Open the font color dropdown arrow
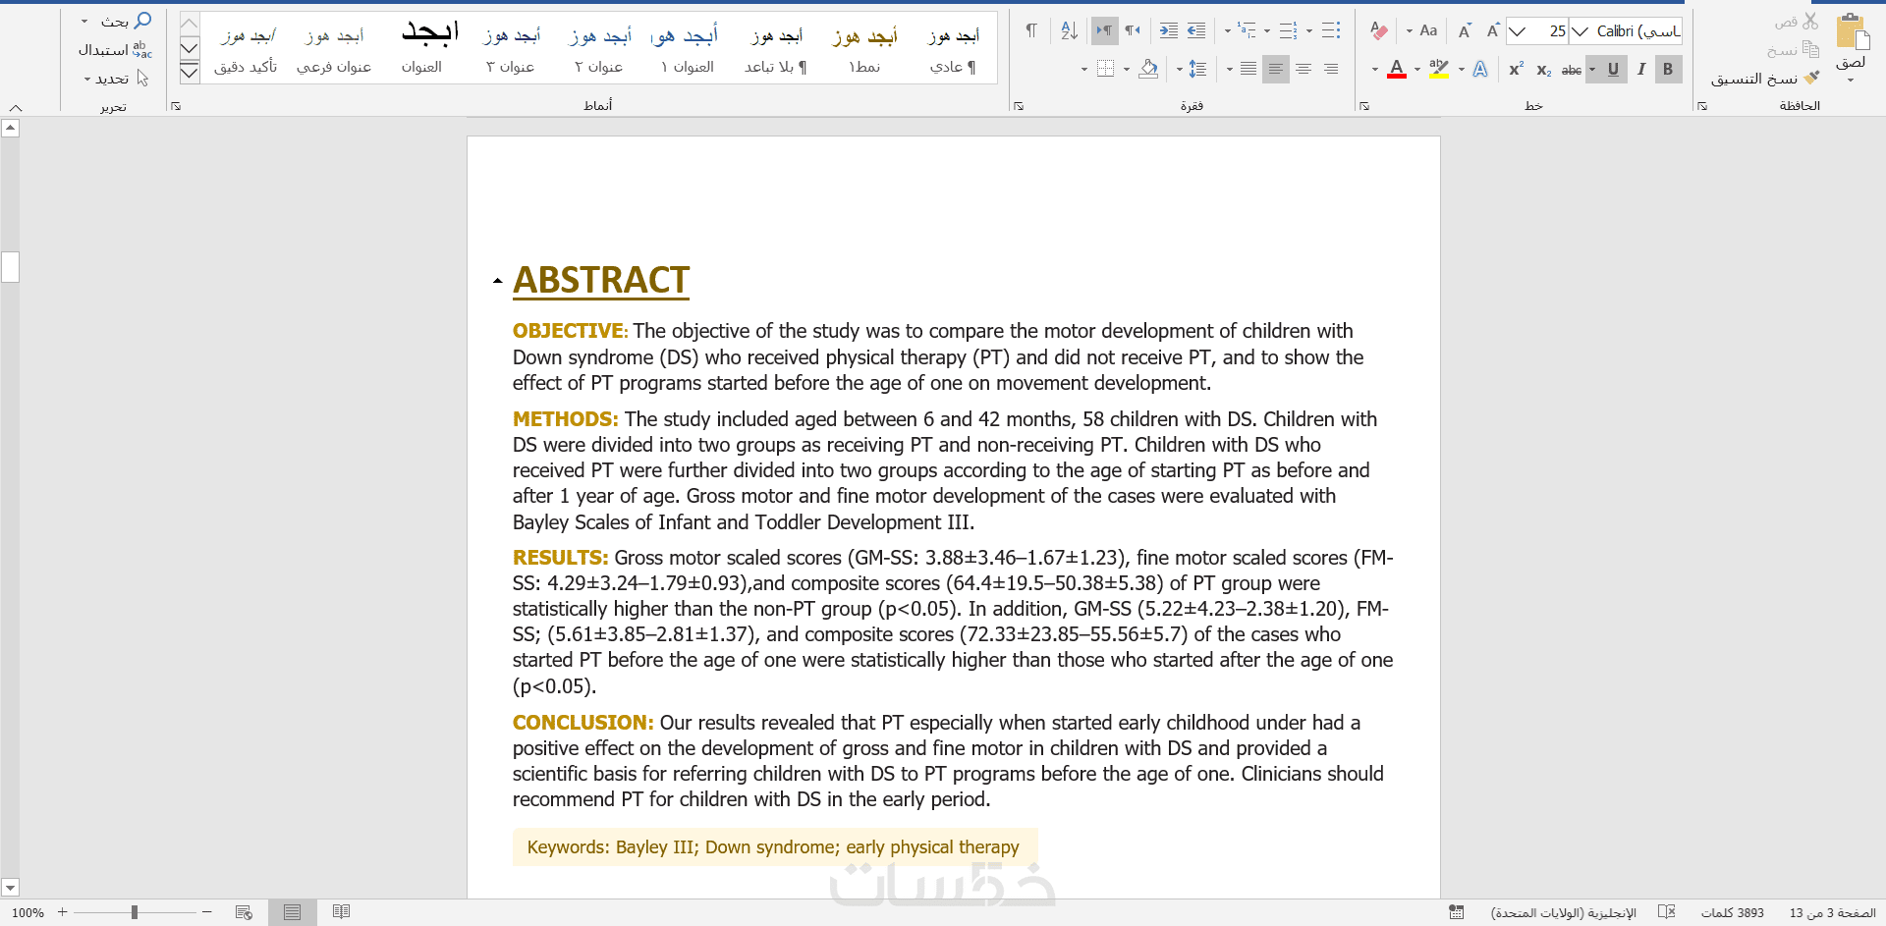Viewport: 1886px width, 926px height. coord(1375,69)
